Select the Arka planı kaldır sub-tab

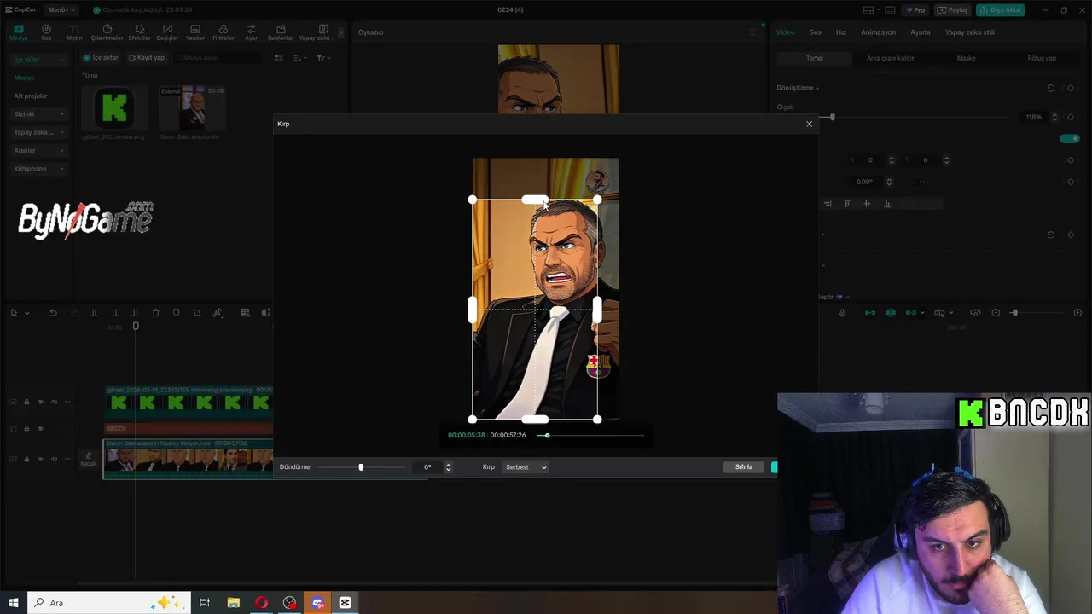(890, 58)
